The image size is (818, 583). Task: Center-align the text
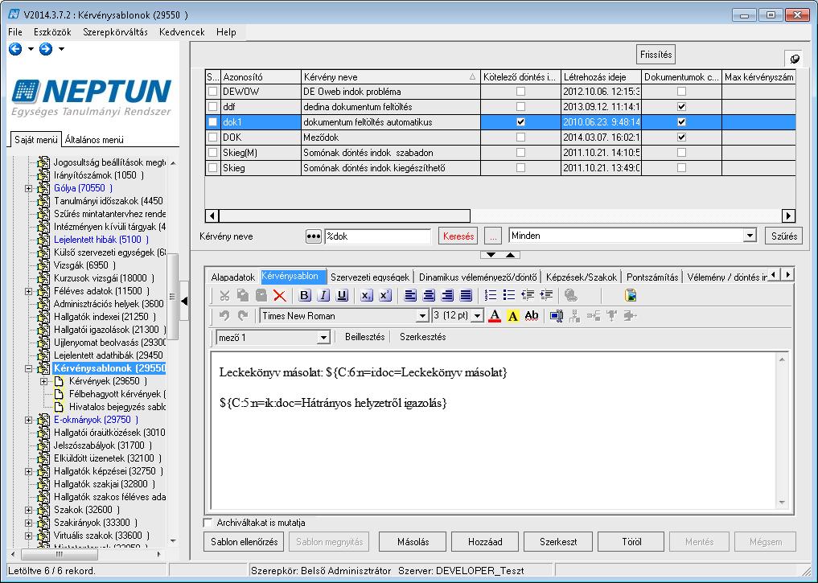[429, 296]
